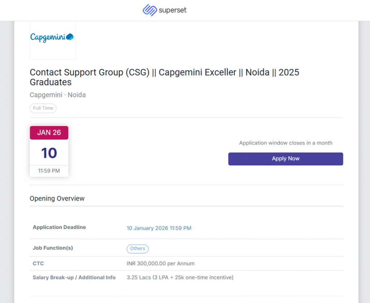Screen dimensions: 370x303
Task: Click the CTC row label
Action: (38, 264)
